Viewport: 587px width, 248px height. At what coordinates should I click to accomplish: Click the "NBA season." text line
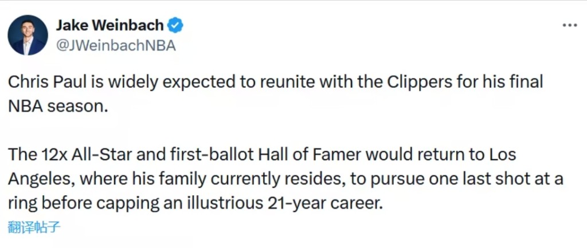[x=58, y=105]
